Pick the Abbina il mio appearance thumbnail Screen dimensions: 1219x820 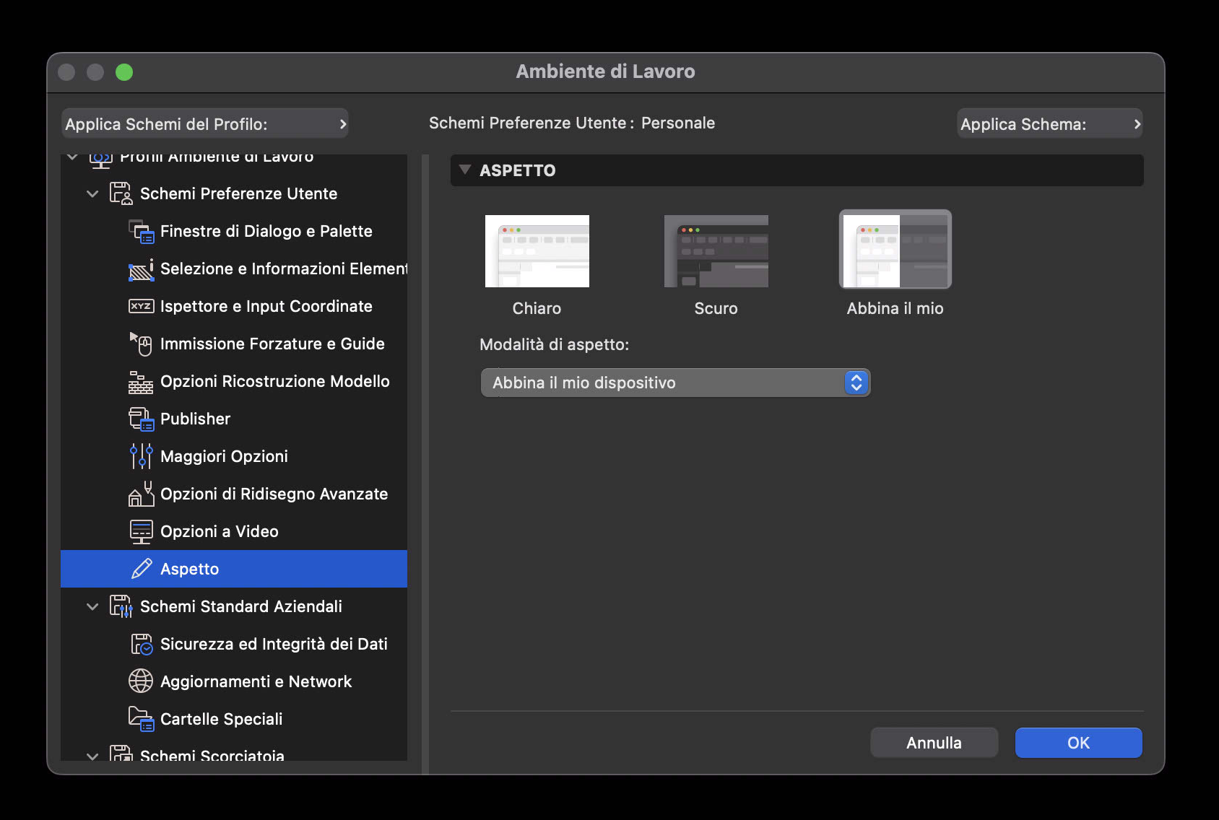[x=895, y=250]
